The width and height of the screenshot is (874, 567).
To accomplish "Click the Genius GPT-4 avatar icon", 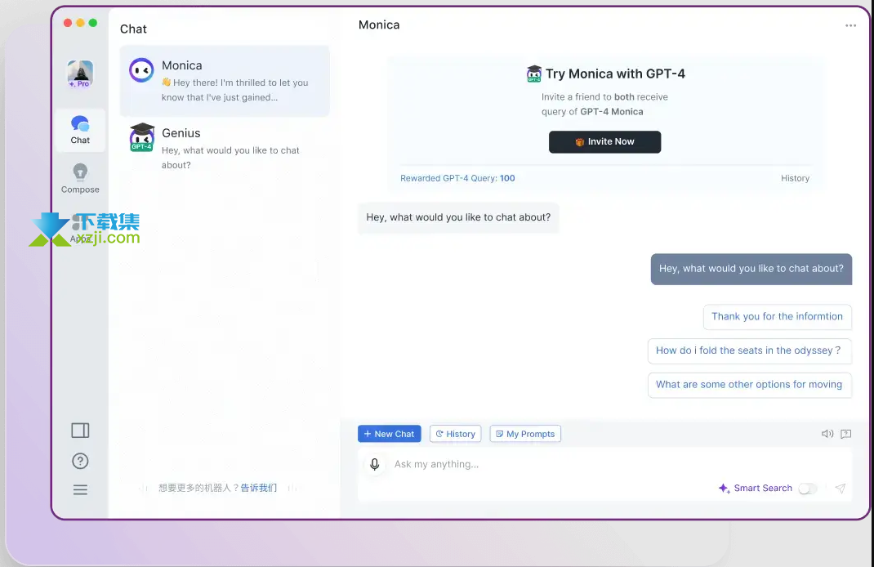I will coord(142,138).
